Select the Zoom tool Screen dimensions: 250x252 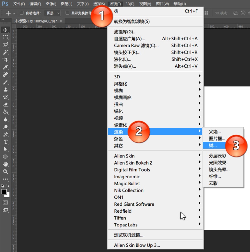click(5, 172)
